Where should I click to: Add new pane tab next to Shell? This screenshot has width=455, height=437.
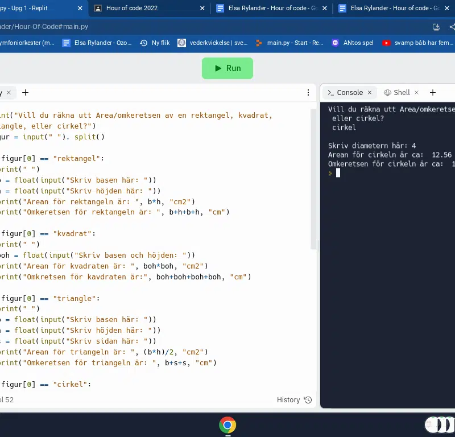tap(432, 93)
